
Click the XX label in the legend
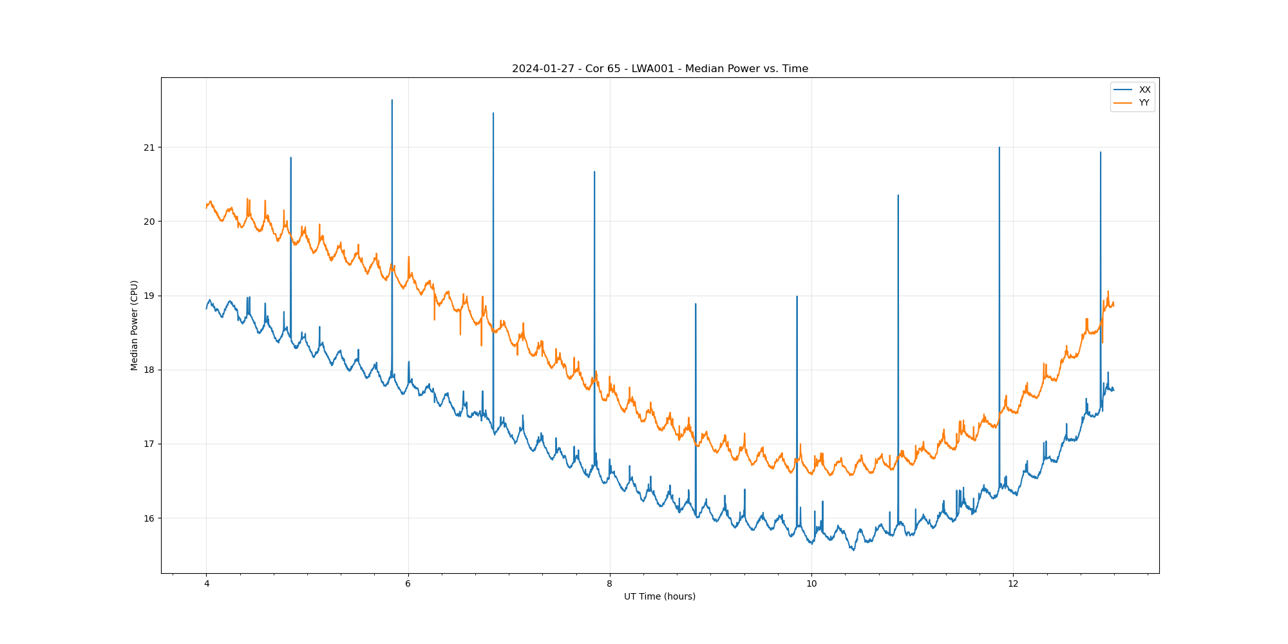point(1144,90)
